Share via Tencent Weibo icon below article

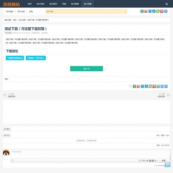142,86
